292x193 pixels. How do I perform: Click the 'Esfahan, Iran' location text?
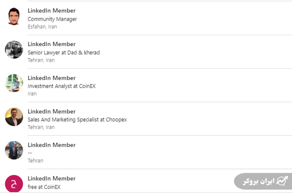point(42,27)
